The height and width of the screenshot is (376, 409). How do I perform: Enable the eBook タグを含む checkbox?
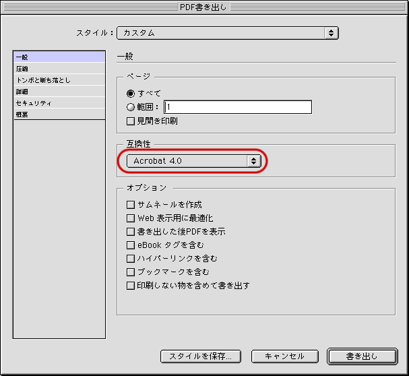pos(131,245)
